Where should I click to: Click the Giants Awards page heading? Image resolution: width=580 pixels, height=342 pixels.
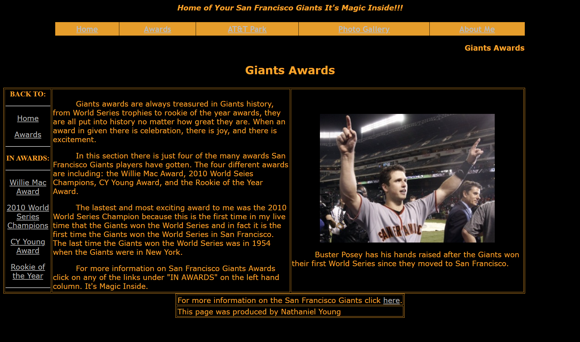290,70
